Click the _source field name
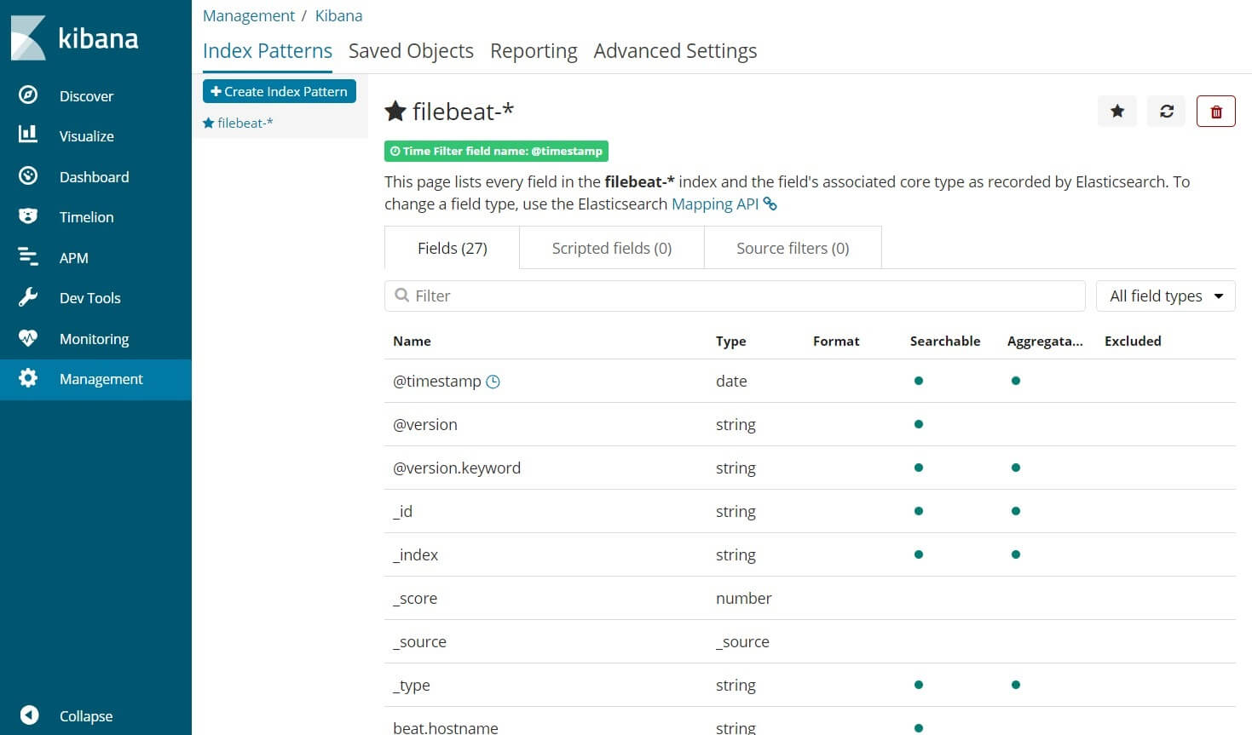 (x=419, y=642)
